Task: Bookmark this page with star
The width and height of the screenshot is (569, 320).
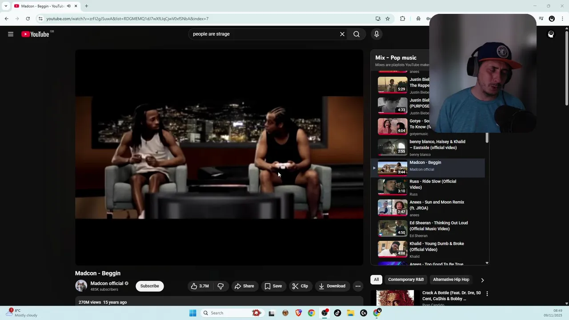Action: pyautogui.click(x=388, y=19)
